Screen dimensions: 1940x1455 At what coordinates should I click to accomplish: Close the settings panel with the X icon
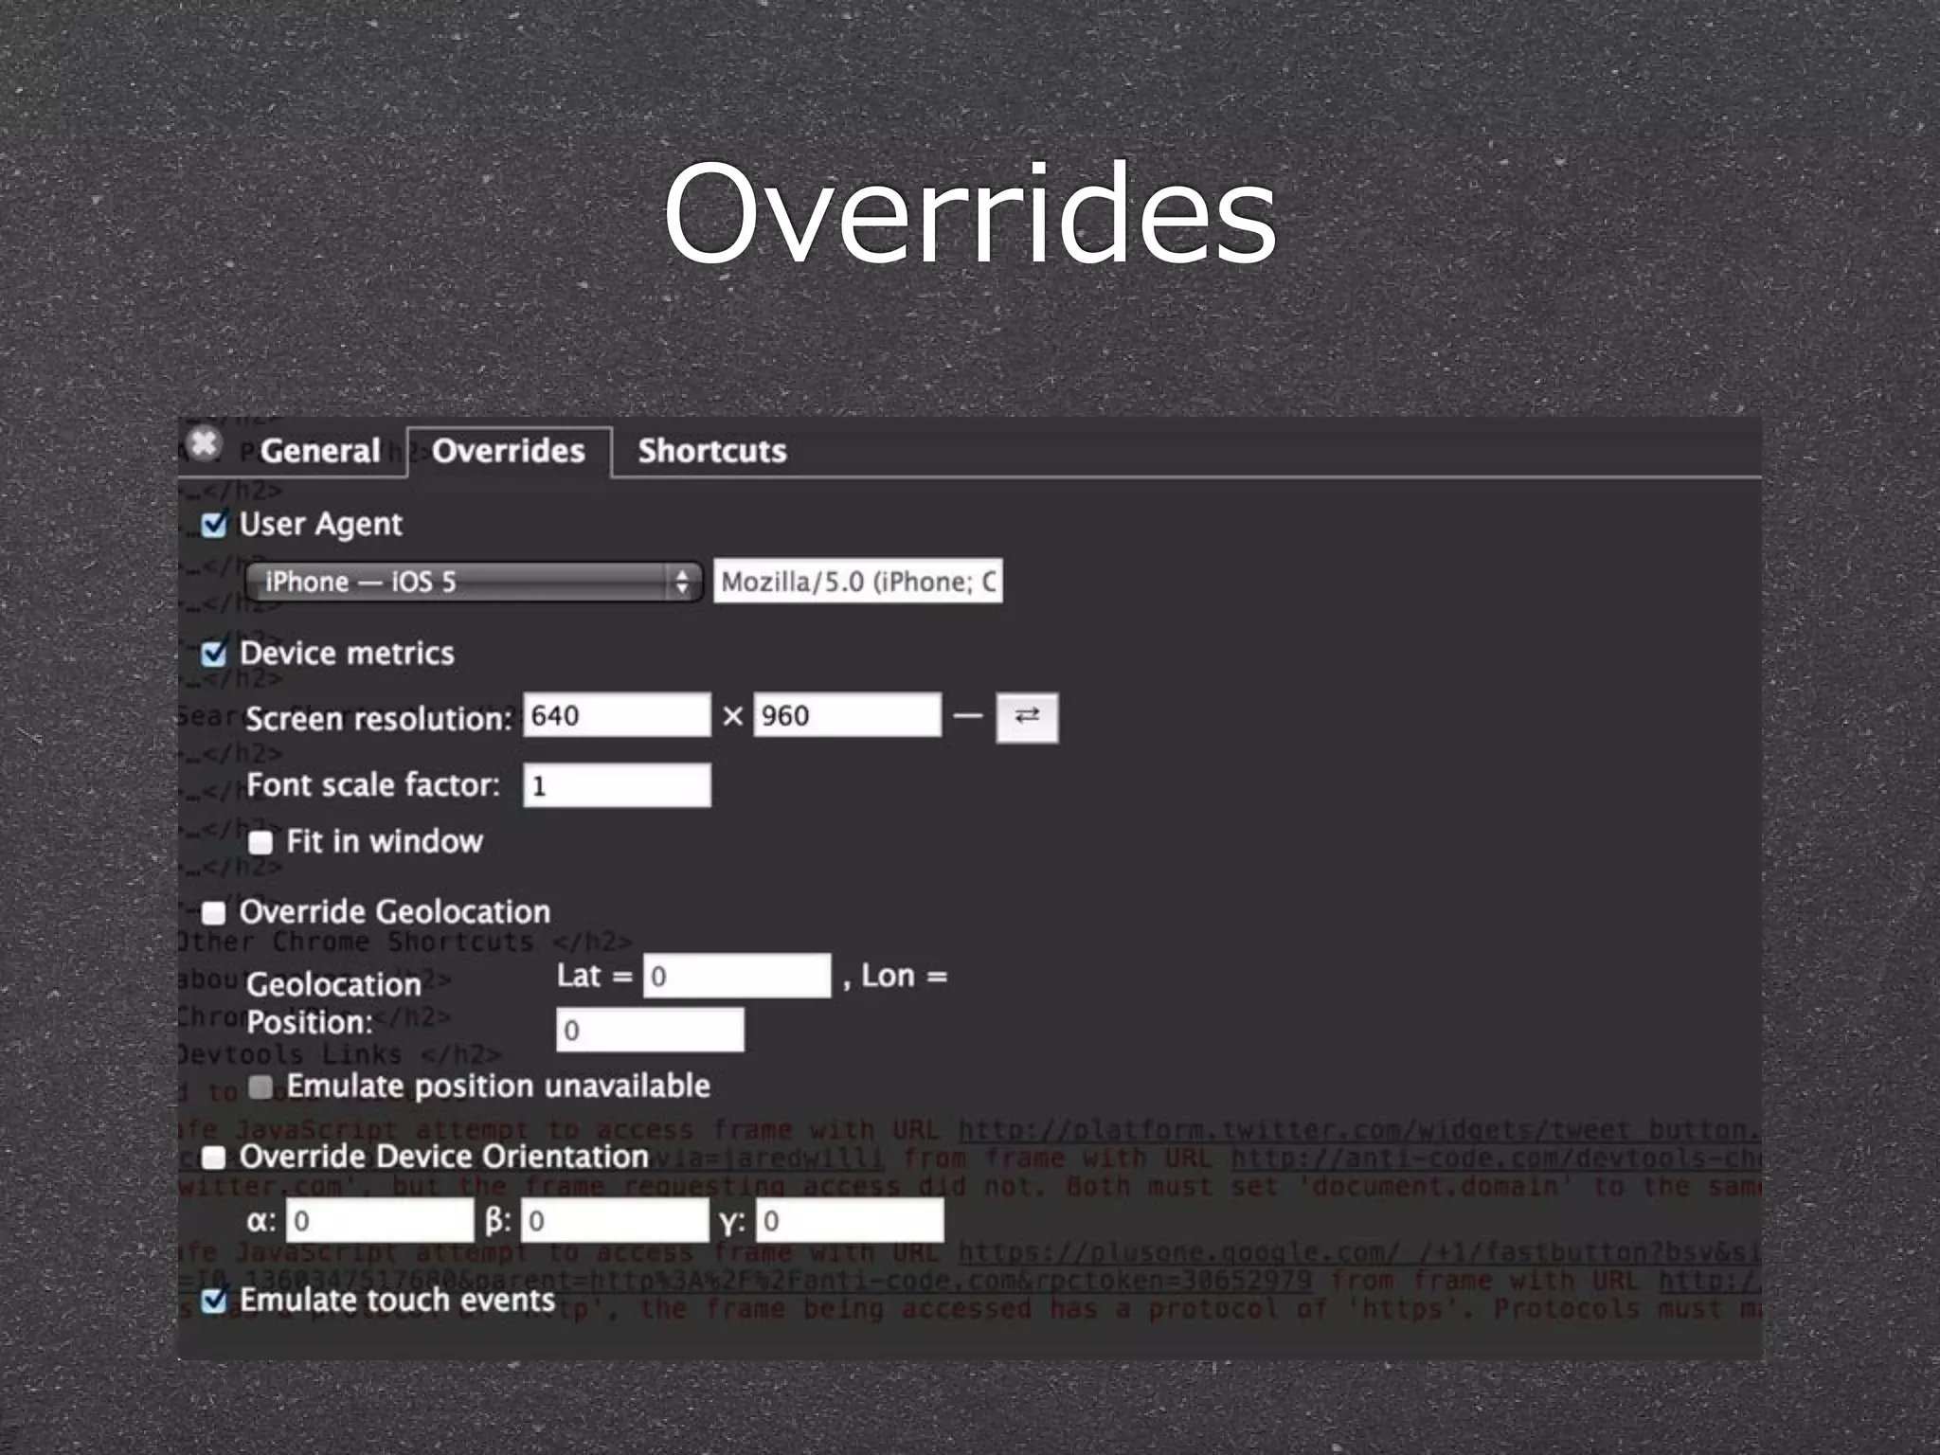pos(204,443)
